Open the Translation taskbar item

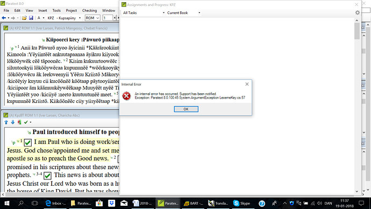tap(218, 203)
